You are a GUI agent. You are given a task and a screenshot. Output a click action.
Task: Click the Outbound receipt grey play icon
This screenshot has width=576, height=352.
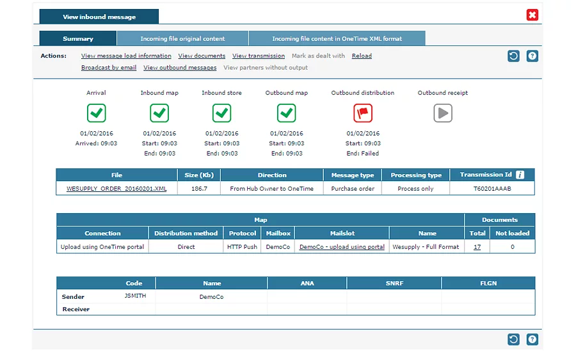pyautogui.click(x=443, y=113)
